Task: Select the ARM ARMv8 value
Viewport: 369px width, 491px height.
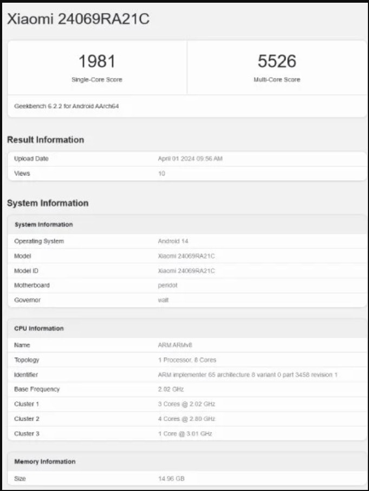Action: point(175,345)
